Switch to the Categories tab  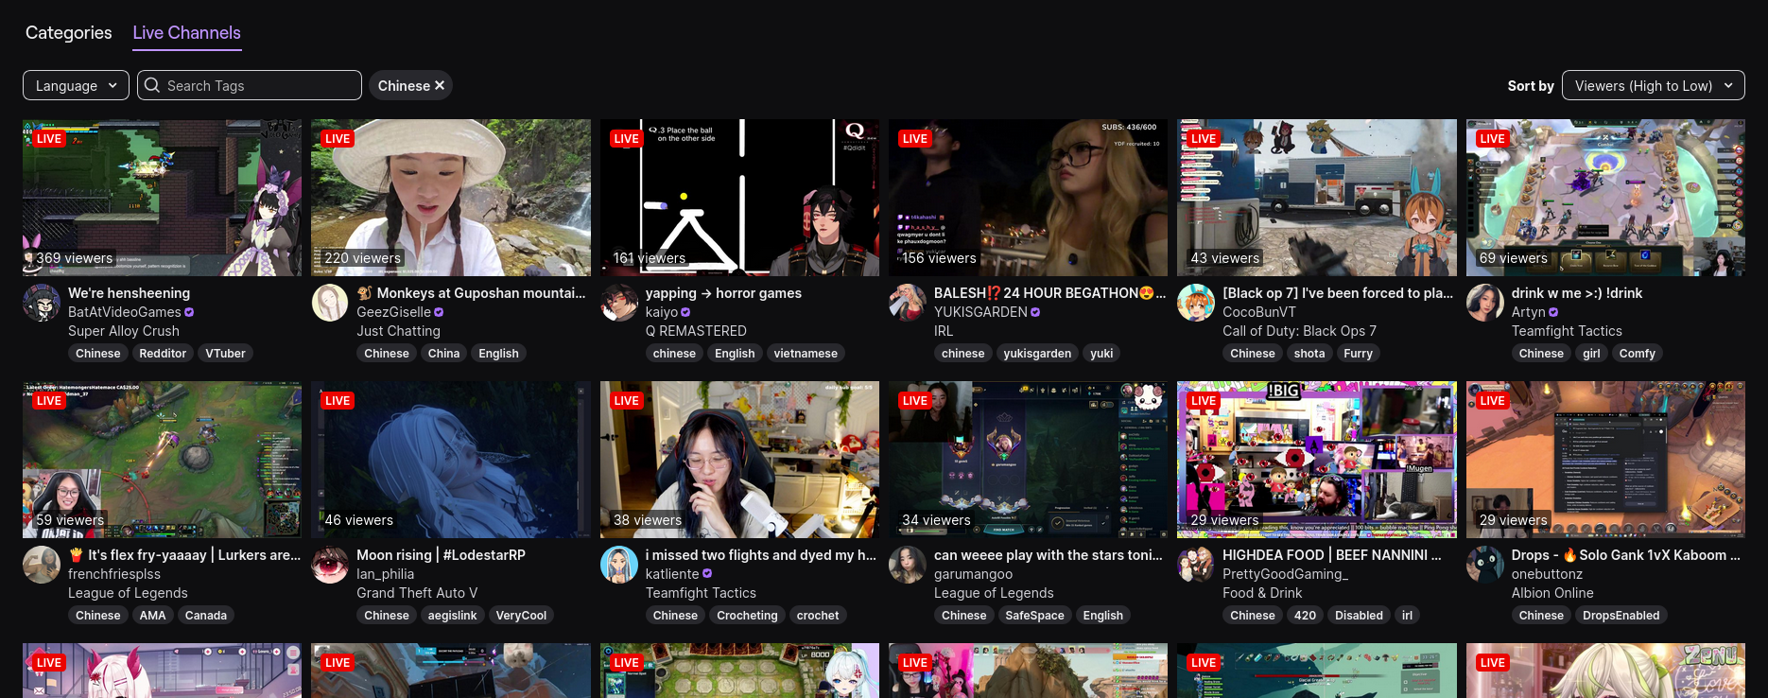tap(68, 32)
